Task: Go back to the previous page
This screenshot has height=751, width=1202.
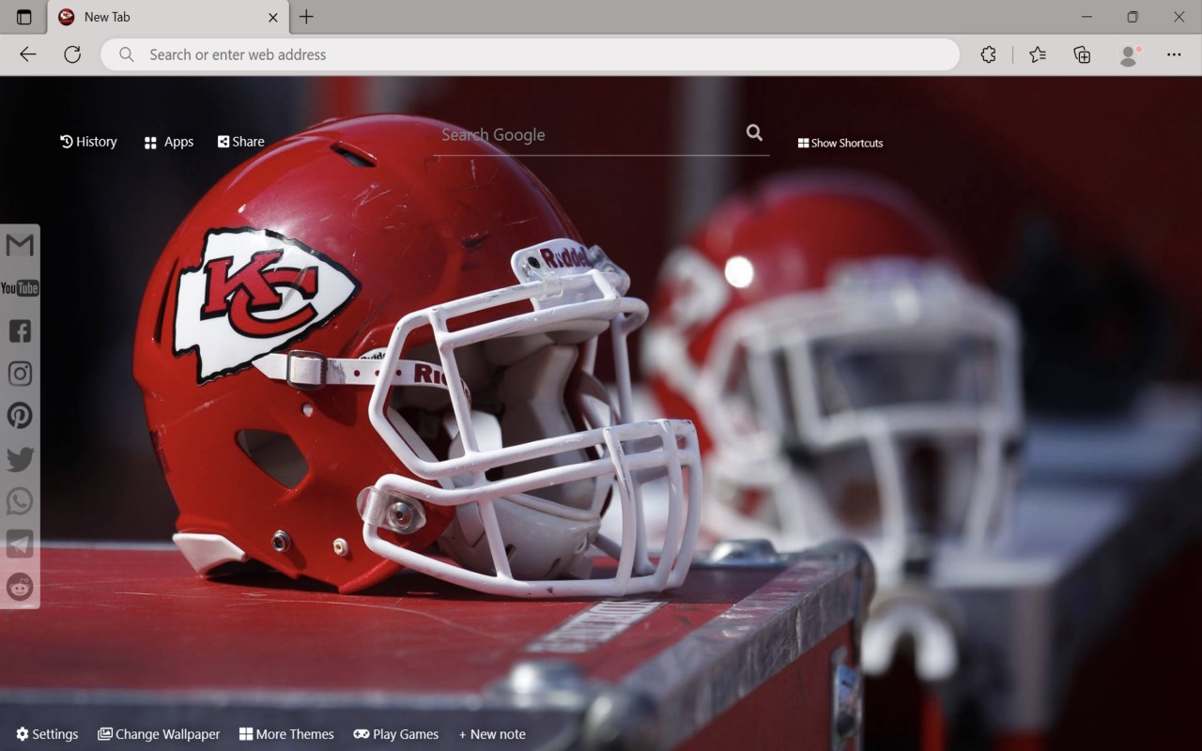Action: pyautogui.click(x=28, y=54)
